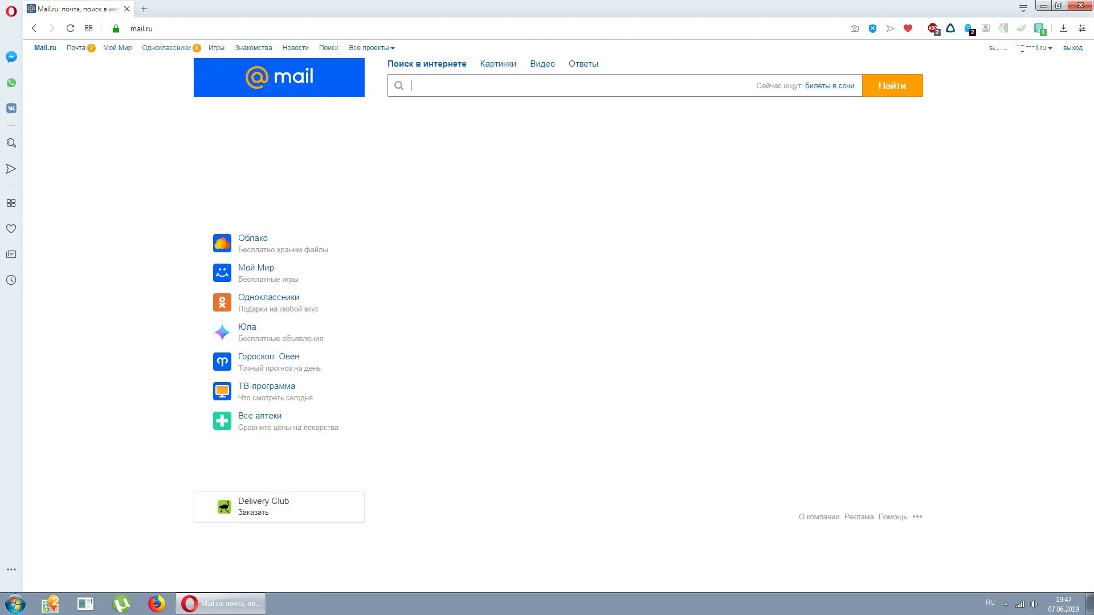This screenshot has height=615, width=1094.
Task: Click the orange Найти search button
Action: [892, 85]
